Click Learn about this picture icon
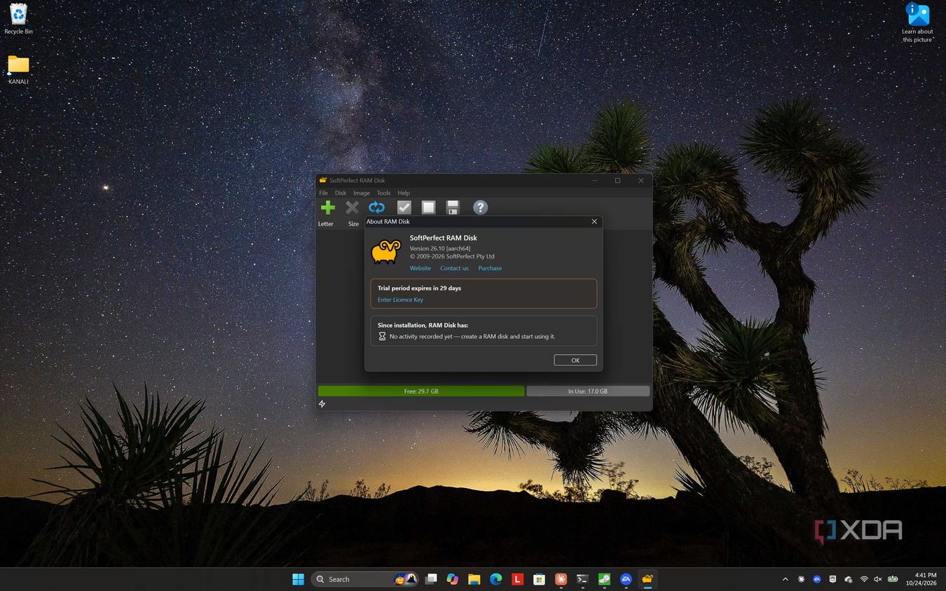Image resolution: width=946 pixels, height=591 pixels. (x=917, y=22)
